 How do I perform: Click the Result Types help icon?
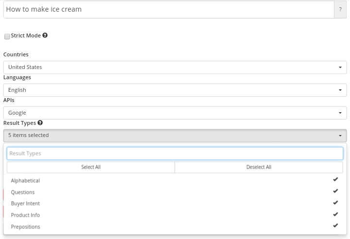[x=40, y=123]
